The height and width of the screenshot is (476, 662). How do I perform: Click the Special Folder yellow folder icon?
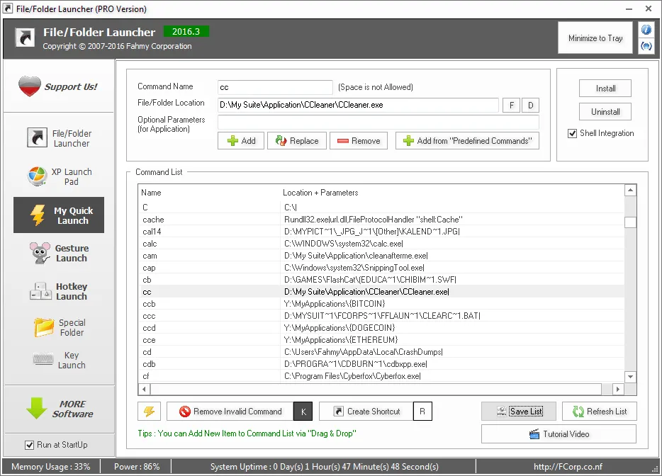pos(43,327)
